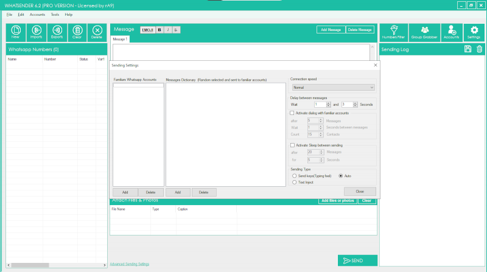Viewport: 487px width, 272px height.
Task: Open the Accounts menu in the menu bar
Action: click(x=37, y=14)
